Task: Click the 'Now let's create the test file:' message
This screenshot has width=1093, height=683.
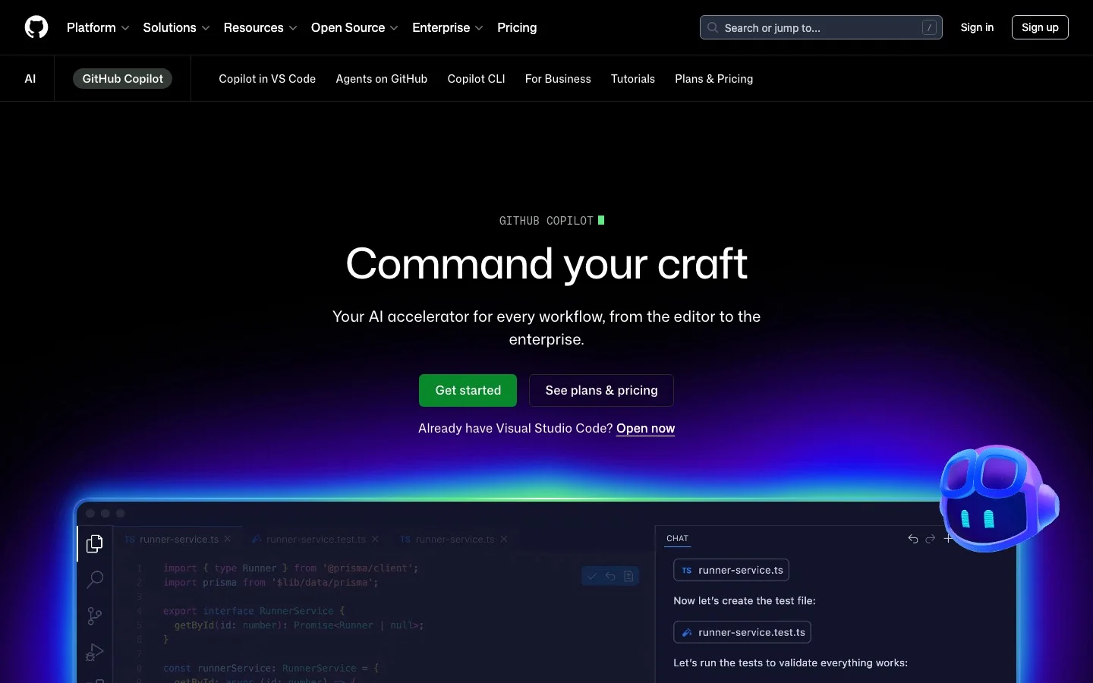Action: 745,600
